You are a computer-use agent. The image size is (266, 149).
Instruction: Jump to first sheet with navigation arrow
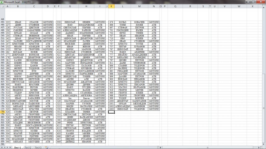point(2,147)
